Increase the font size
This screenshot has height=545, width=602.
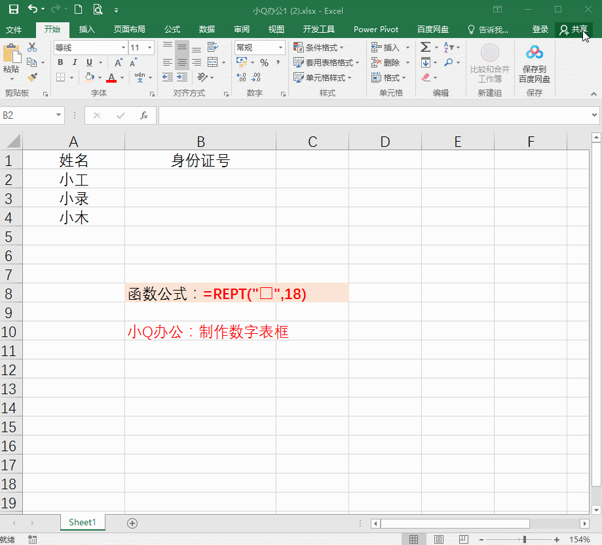coord(119,62)
